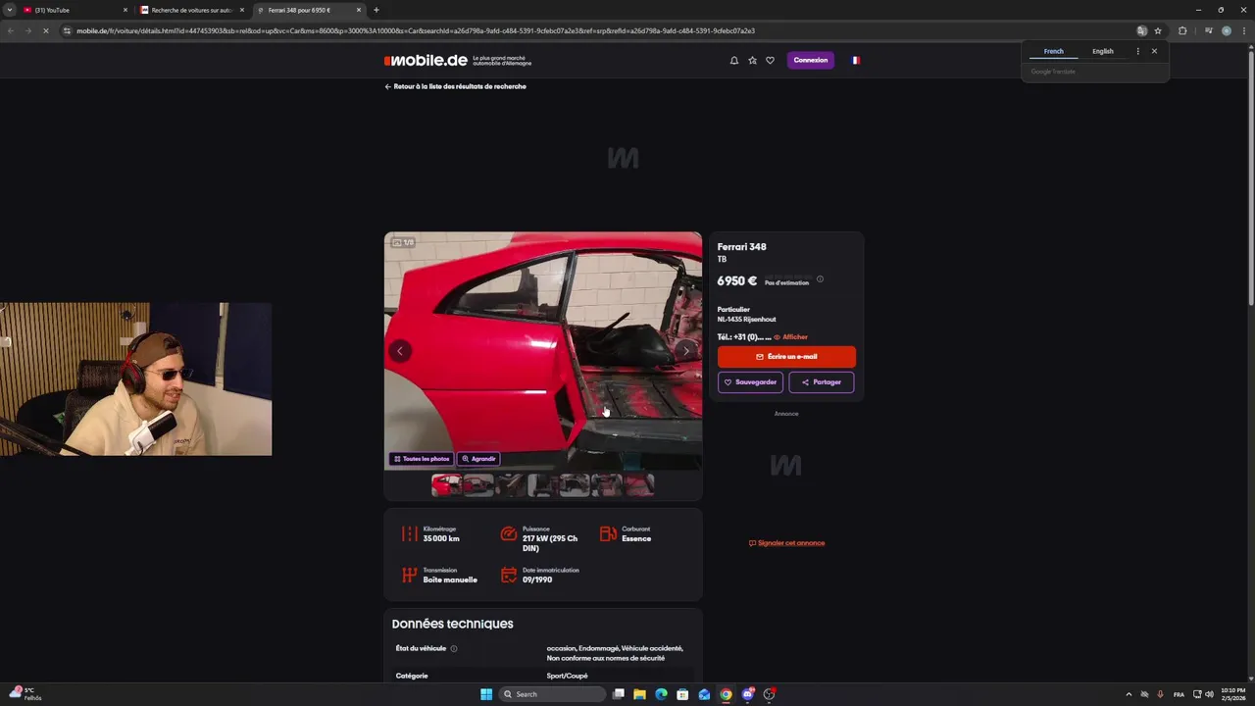Screen dimensions: 1255x706
Task: Open media control icon in Chrome toolbar
Action: click(x=1209, y=30)
